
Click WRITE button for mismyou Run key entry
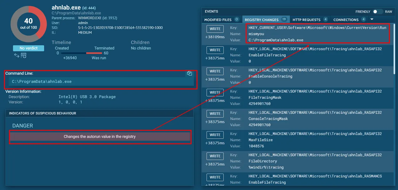click(215, 29)
